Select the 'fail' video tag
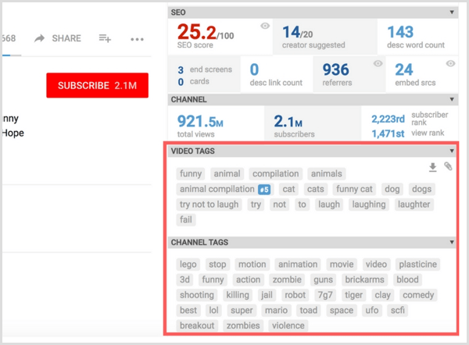This screenshot has width=469, height=345. [x=186, y=219]
